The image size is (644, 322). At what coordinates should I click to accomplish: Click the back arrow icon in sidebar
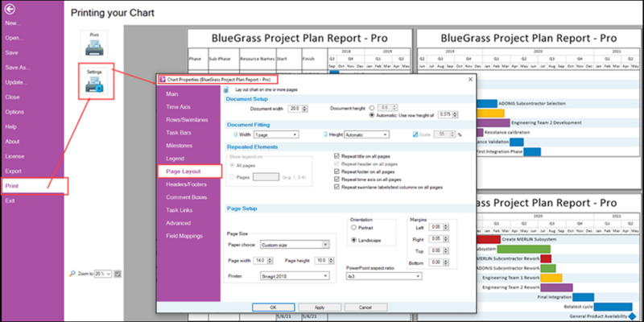(10, 9)
